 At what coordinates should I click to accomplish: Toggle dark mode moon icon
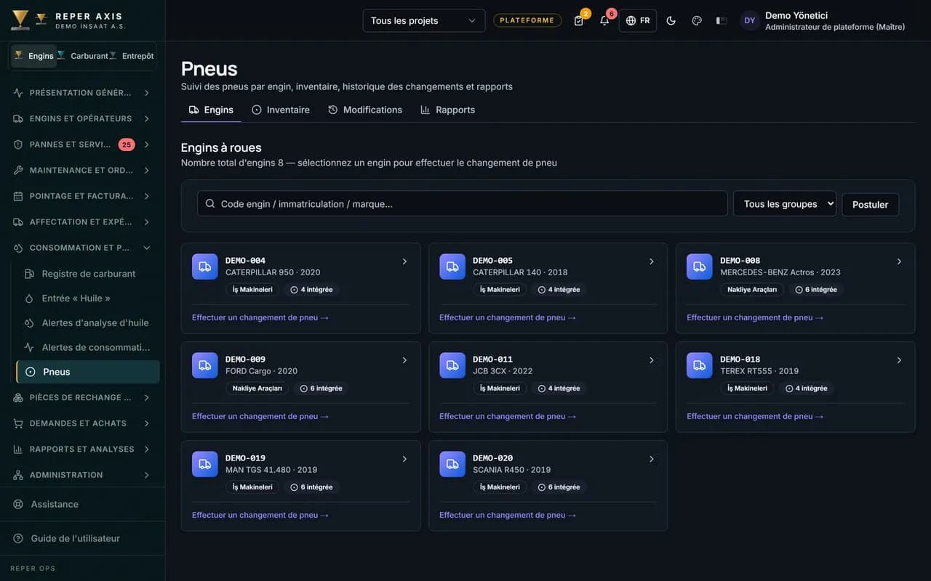coord(671,20)
